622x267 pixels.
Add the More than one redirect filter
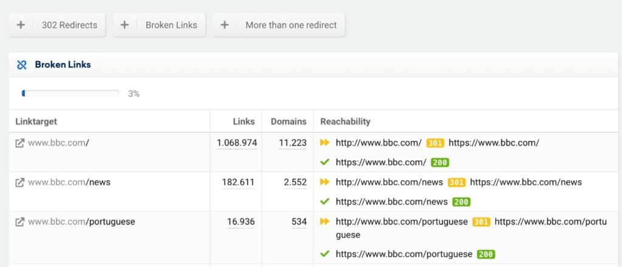click(279, 25)
